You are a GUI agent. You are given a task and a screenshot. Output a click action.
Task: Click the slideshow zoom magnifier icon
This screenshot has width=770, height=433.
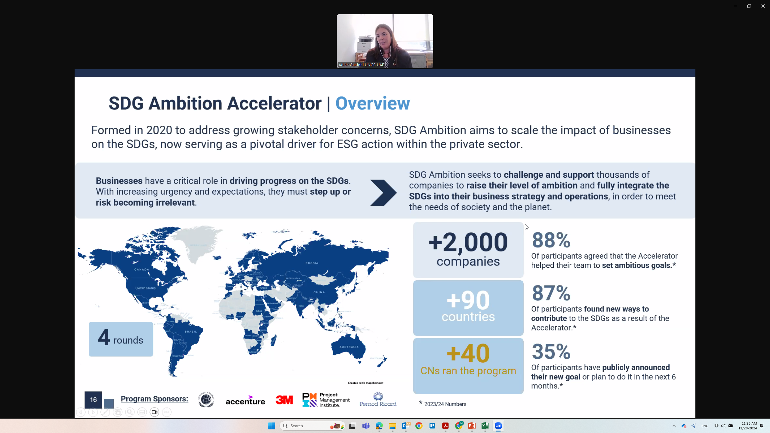(130, 412)
